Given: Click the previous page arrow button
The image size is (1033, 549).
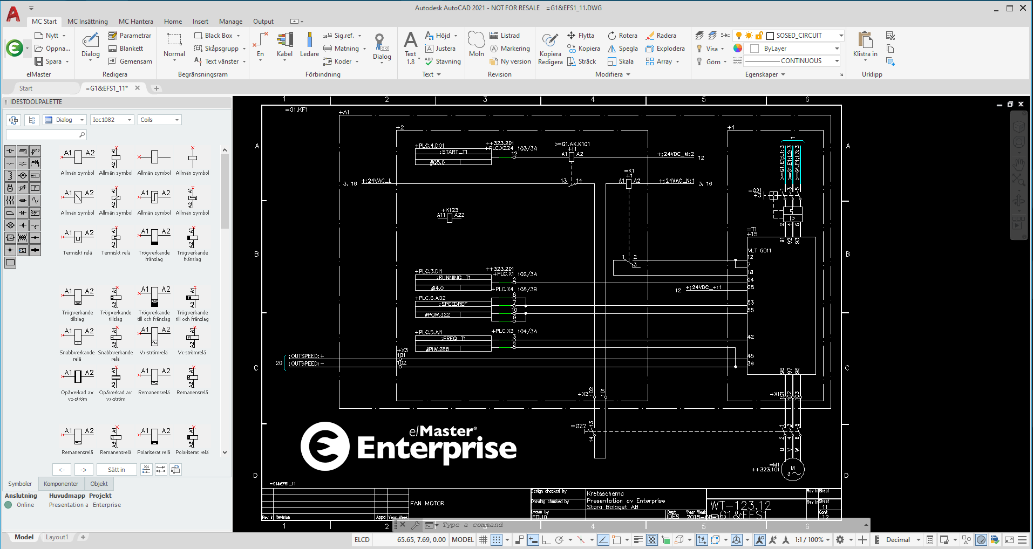Looking at the screenshot, I should tap(62, 470).
